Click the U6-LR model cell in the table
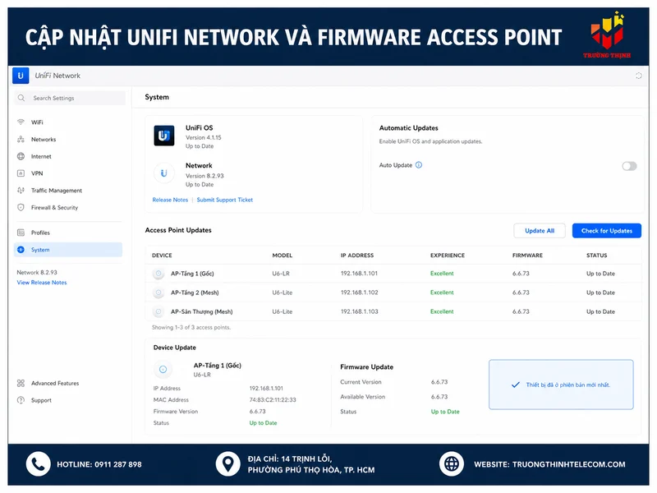The image size is (657, 493). click(281, 274)
